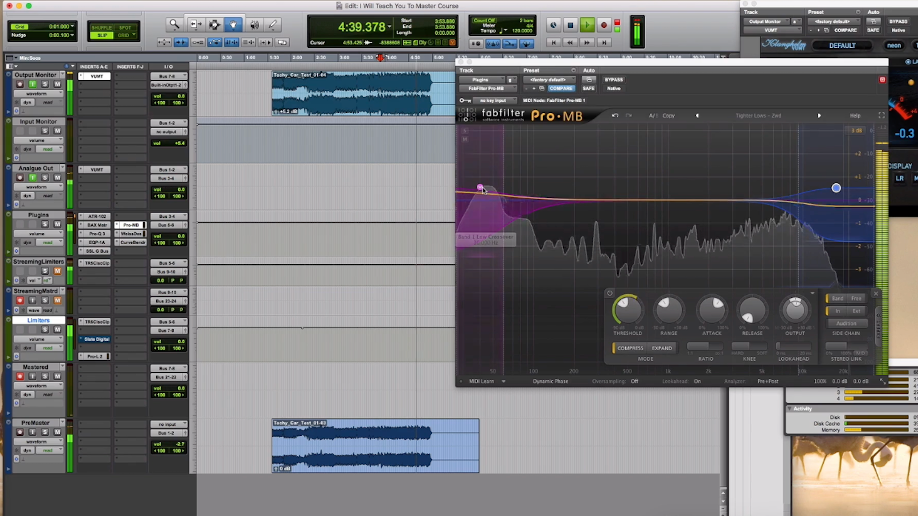Go to previous preset in Pro-MB
Viewport: 918px width, 516px height.
[x=697, y=116]
